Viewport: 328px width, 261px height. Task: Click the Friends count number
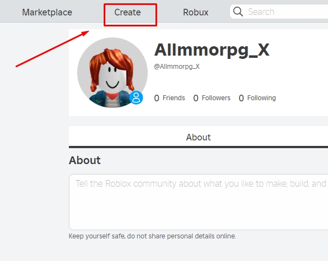pos(157,98)
